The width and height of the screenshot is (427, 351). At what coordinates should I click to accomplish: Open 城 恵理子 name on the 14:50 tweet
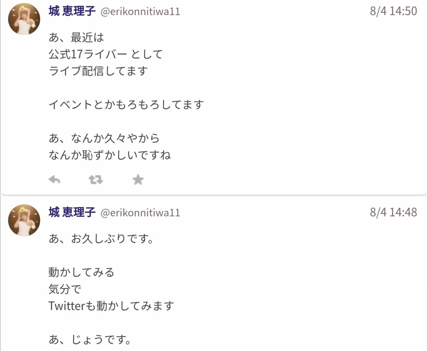tap(72, 11)
